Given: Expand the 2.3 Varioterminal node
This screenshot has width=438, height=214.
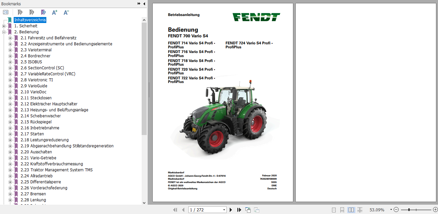Looking at the screenshot, I should [10, 50].
